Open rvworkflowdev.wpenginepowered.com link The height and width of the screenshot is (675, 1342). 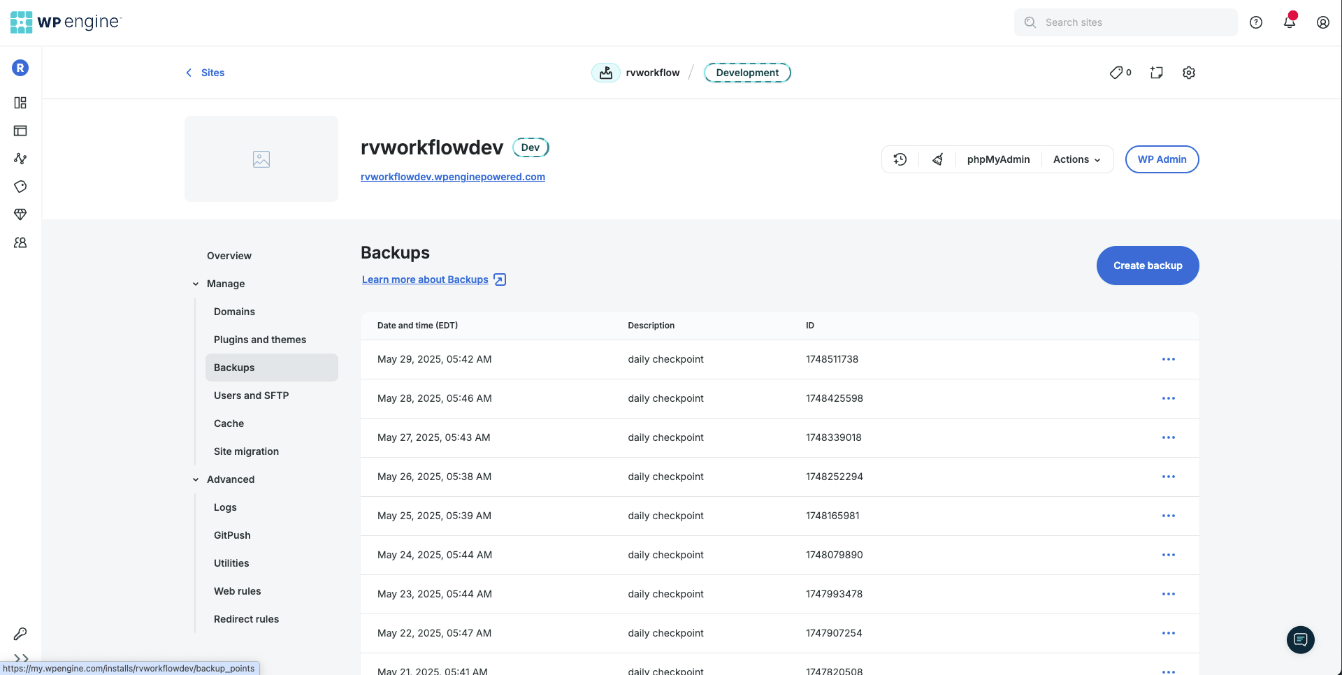tap(453, 177)
